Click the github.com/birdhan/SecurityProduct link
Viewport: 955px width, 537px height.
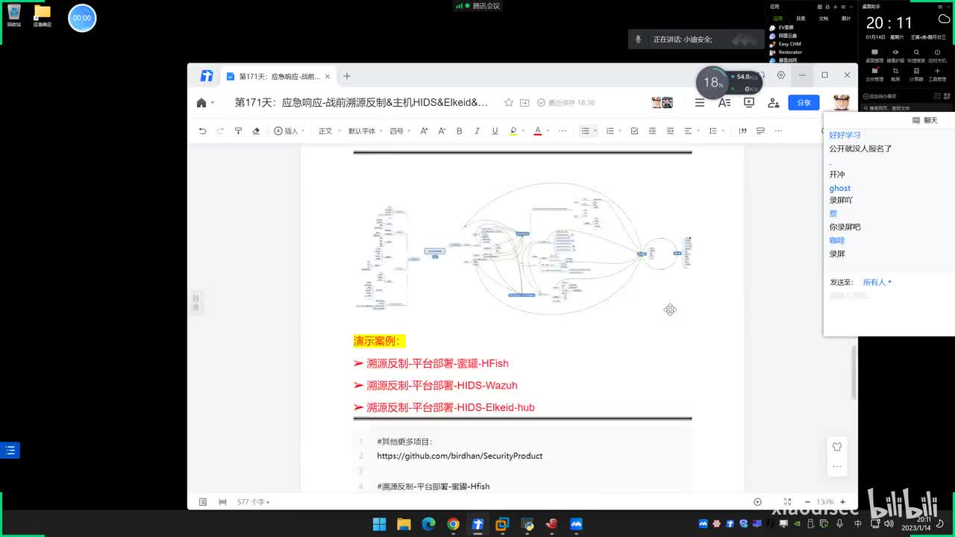460,456
